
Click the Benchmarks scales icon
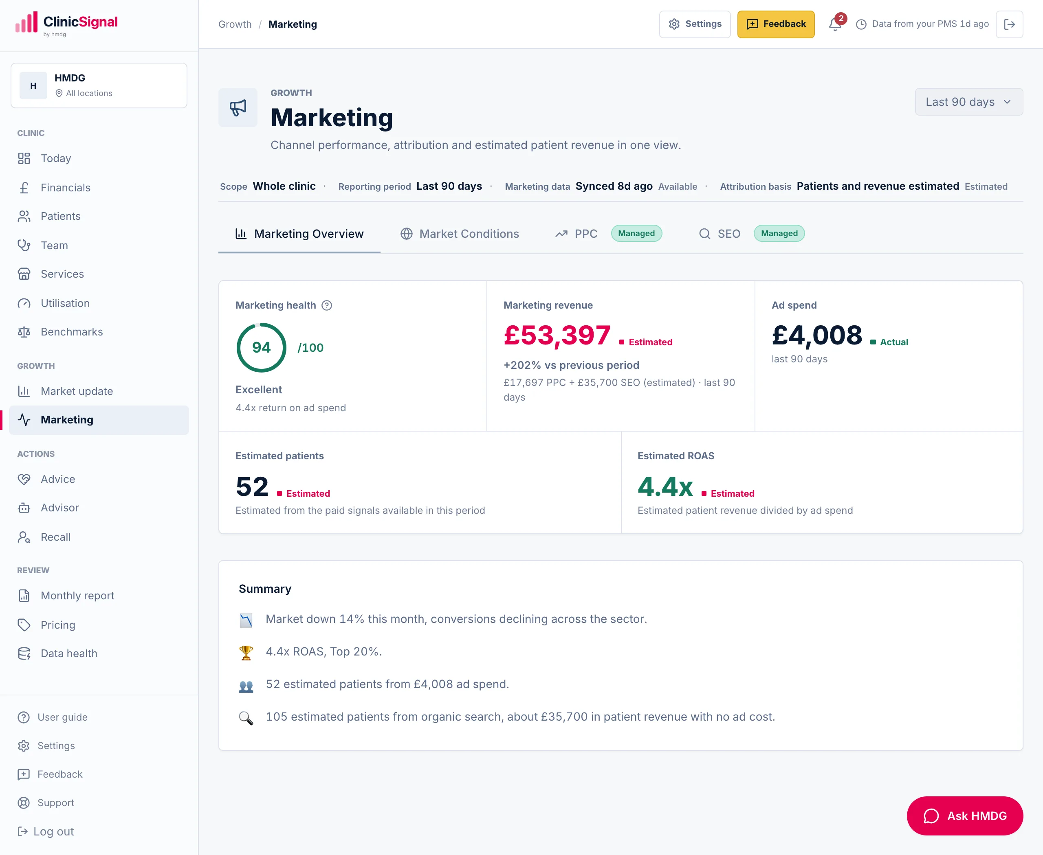24,332
